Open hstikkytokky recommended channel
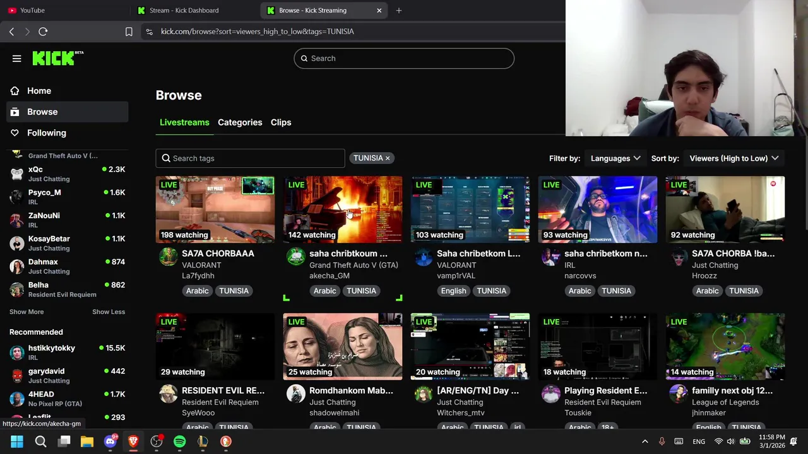808x454 pixels. click(67, 352)
